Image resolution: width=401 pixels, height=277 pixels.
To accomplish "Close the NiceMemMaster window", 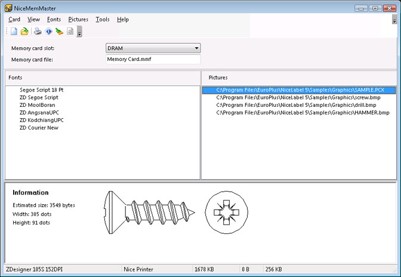I will (x=390, y=8).
